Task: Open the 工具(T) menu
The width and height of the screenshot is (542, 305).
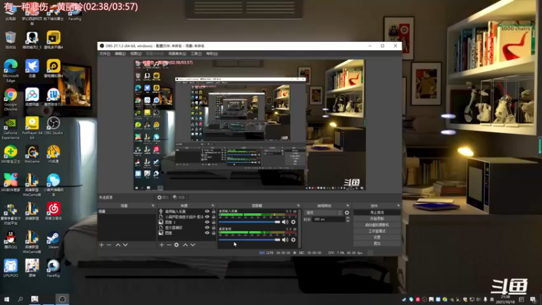Action: click(196, 54)
